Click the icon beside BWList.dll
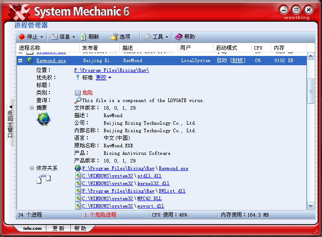 [78, 191]
